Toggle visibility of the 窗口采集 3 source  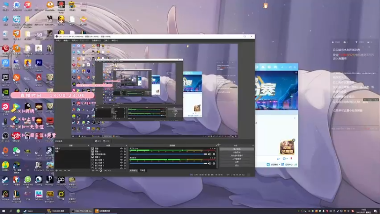tap(122, 160)
